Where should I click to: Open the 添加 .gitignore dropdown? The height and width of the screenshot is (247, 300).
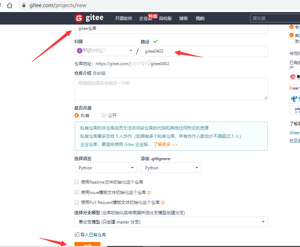(171, 168)
